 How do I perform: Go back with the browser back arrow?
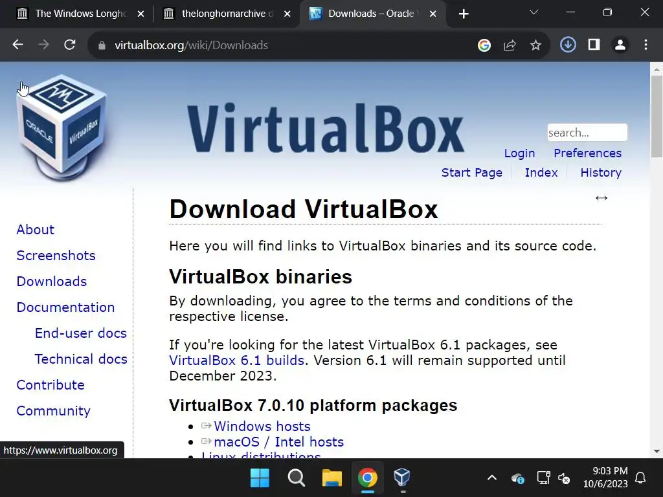17,45
